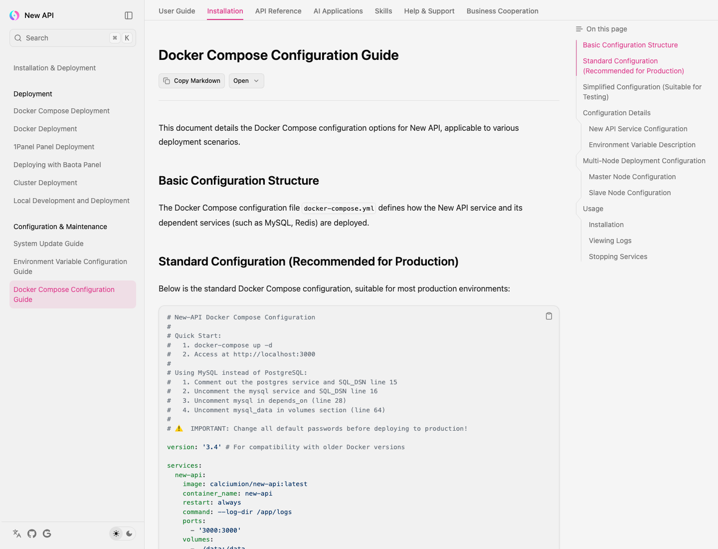Click the Copy Markdown button

tap(191, 81)
